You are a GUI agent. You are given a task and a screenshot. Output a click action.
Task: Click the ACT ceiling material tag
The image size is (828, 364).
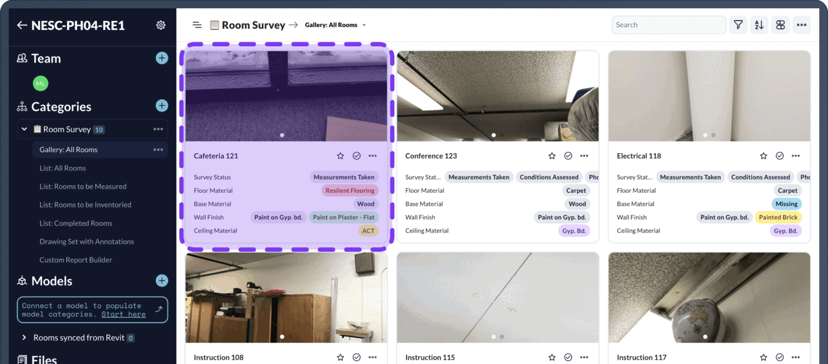point(368,231)
